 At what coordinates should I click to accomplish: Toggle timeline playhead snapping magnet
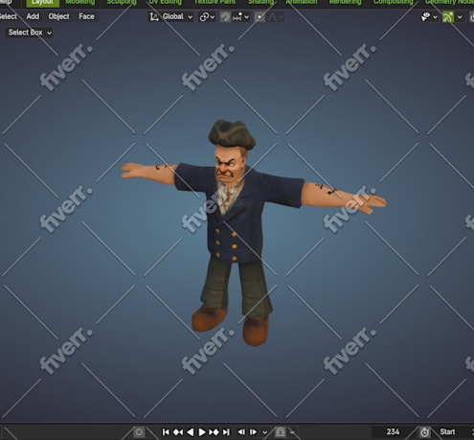(281, 432)
